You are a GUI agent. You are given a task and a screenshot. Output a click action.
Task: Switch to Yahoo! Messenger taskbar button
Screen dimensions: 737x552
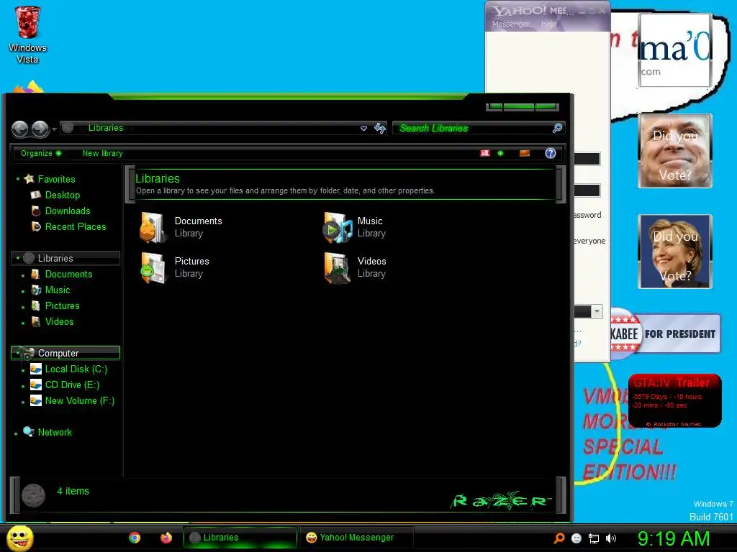coord(357,538)
